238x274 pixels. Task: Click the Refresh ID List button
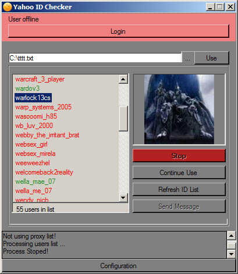(x=179, y=189)
